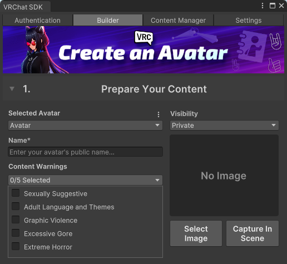Open the Content Manager tab
Viewport: 287px width, 264px height.
pyautogui.click(x=178, y=20)
